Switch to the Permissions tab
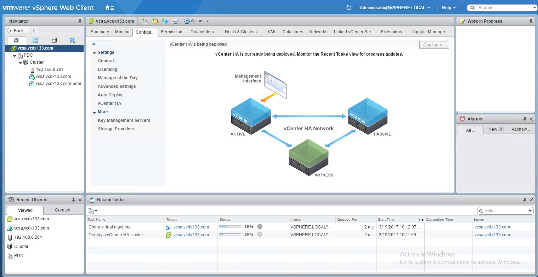Screen dimensions: 538x277 pos(172,32)
